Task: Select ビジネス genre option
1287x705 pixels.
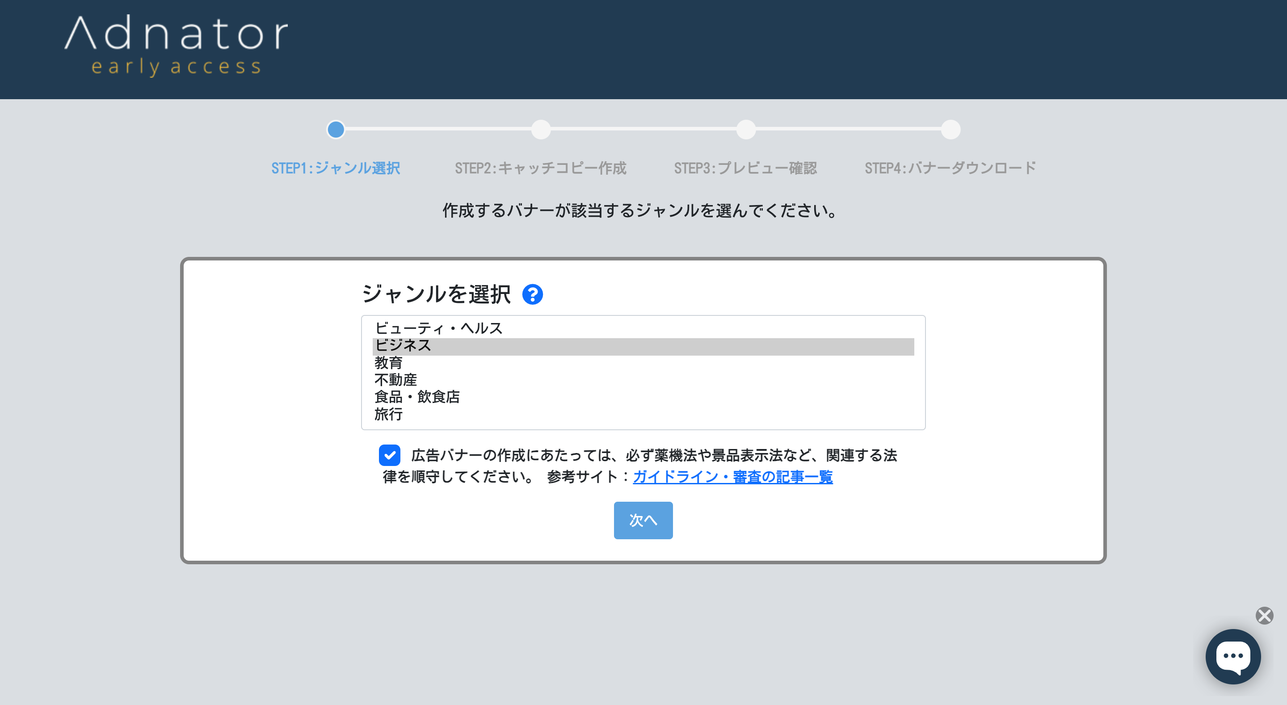Action: click(x=643, y=346)
